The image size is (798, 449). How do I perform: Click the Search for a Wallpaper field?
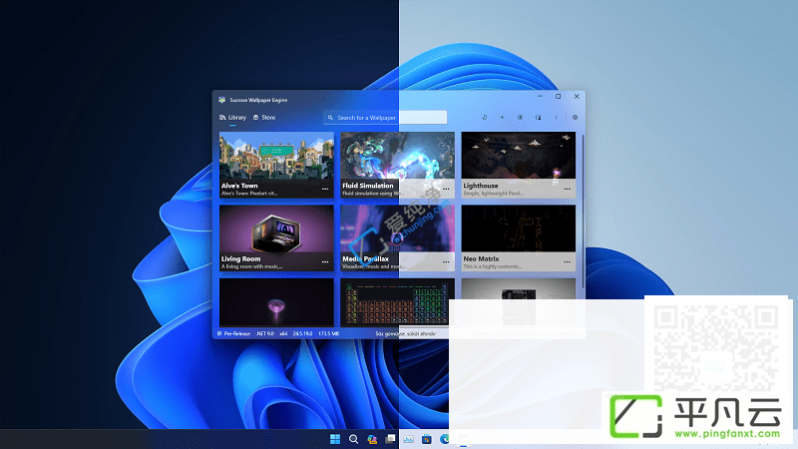tap(385, 118)
